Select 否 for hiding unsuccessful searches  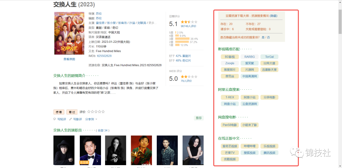click(x=269, y=37)
